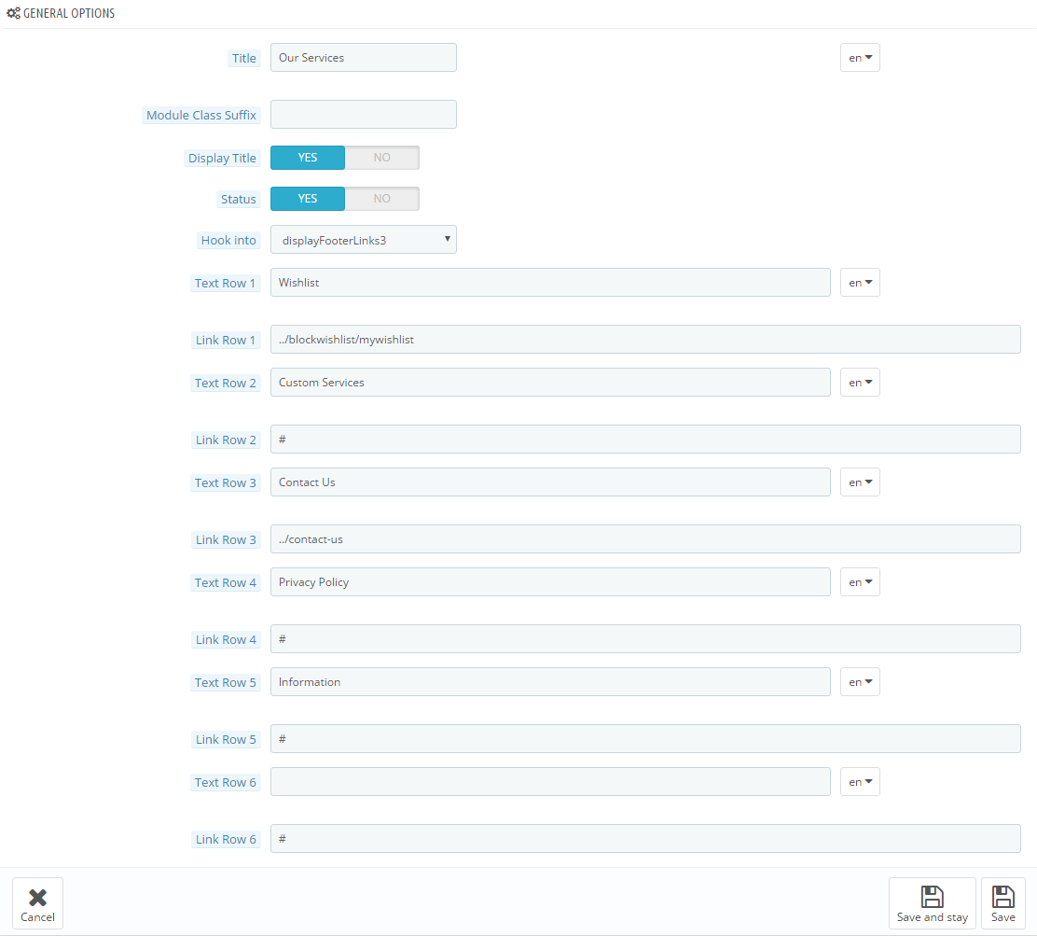This screenshot has height=936, width=1037.
Task: Click the Title input field
Action: (363, 58)
